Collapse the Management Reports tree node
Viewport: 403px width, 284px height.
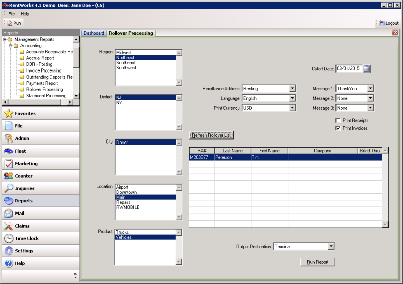tap(5, 39)
